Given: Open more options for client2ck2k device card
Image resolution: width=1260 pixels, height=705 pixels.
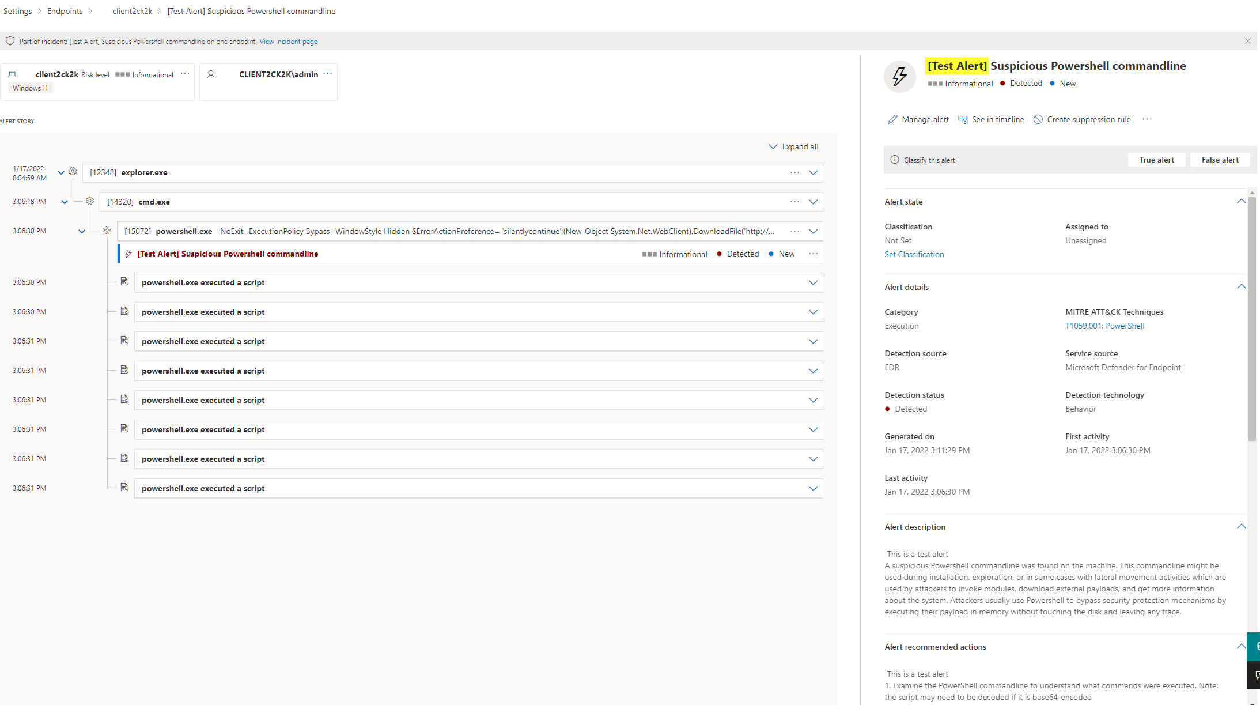Looking at the screenshot, I should (x=185, y=74).
